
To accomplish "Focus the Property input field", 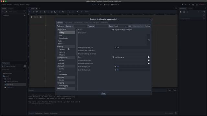I will pyautogui.click(x=102, y=26).
